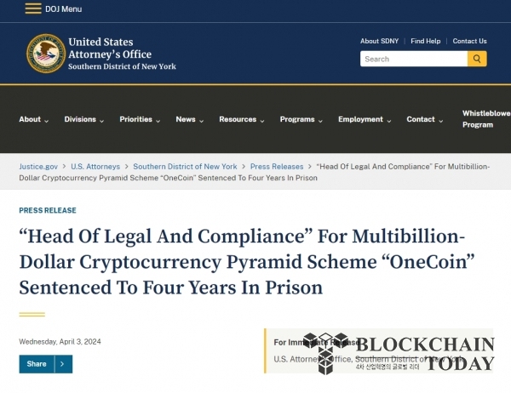Open the Contact Us header link
This screenshot has height=393, width=511.
pos(469,41)
